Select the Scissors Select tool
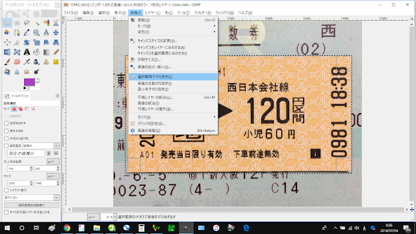 [x=56, y=23]
